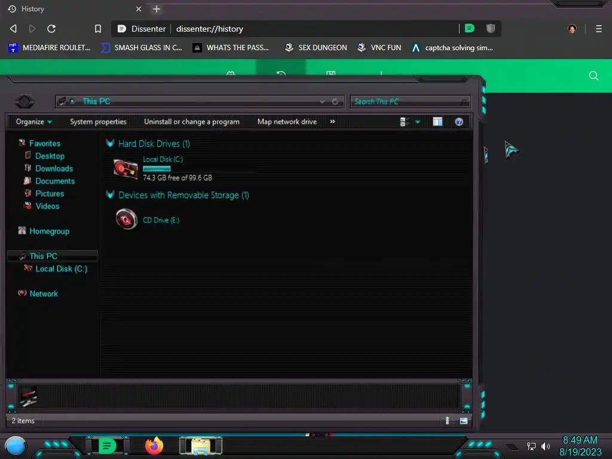Screen dimensions: 612x459
Task: Open Desktop in Favorites
Action: [x=50, y=156]
